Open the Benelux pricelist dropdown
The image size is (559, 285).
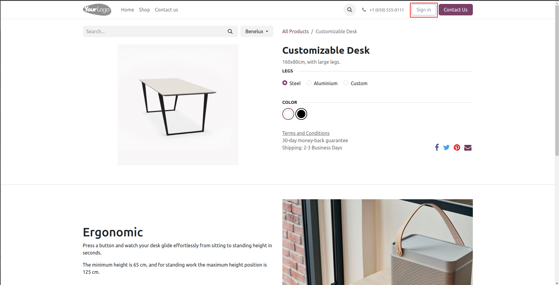257,31
